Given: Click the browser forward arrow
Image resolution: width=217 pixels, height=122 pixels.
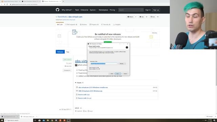Looking at the screenshot, I should tap(4, 4).
